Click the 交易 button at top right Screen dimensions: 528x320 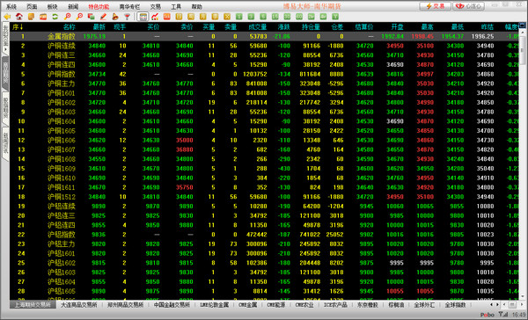pyautogui.click(x=436, y=6)
